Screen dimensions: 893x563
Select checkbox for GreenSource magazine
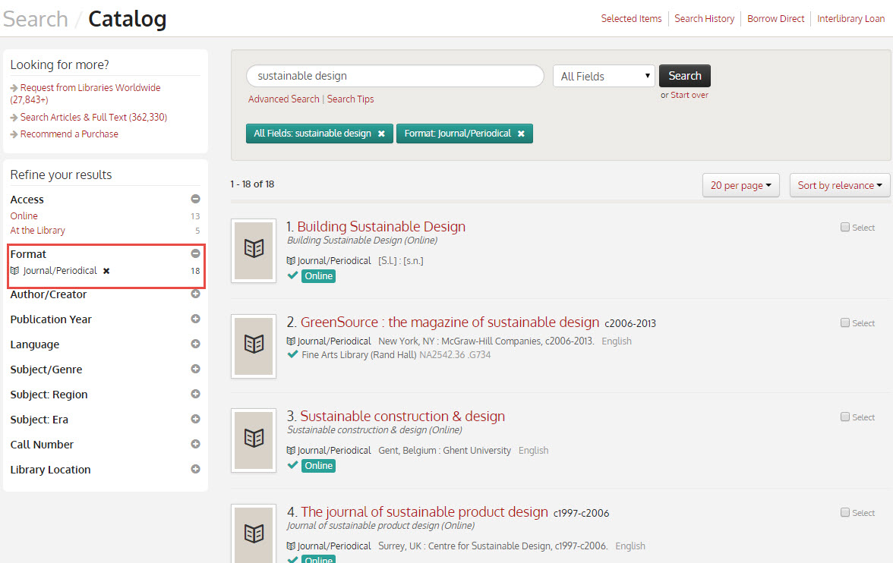tap(845, 322)
